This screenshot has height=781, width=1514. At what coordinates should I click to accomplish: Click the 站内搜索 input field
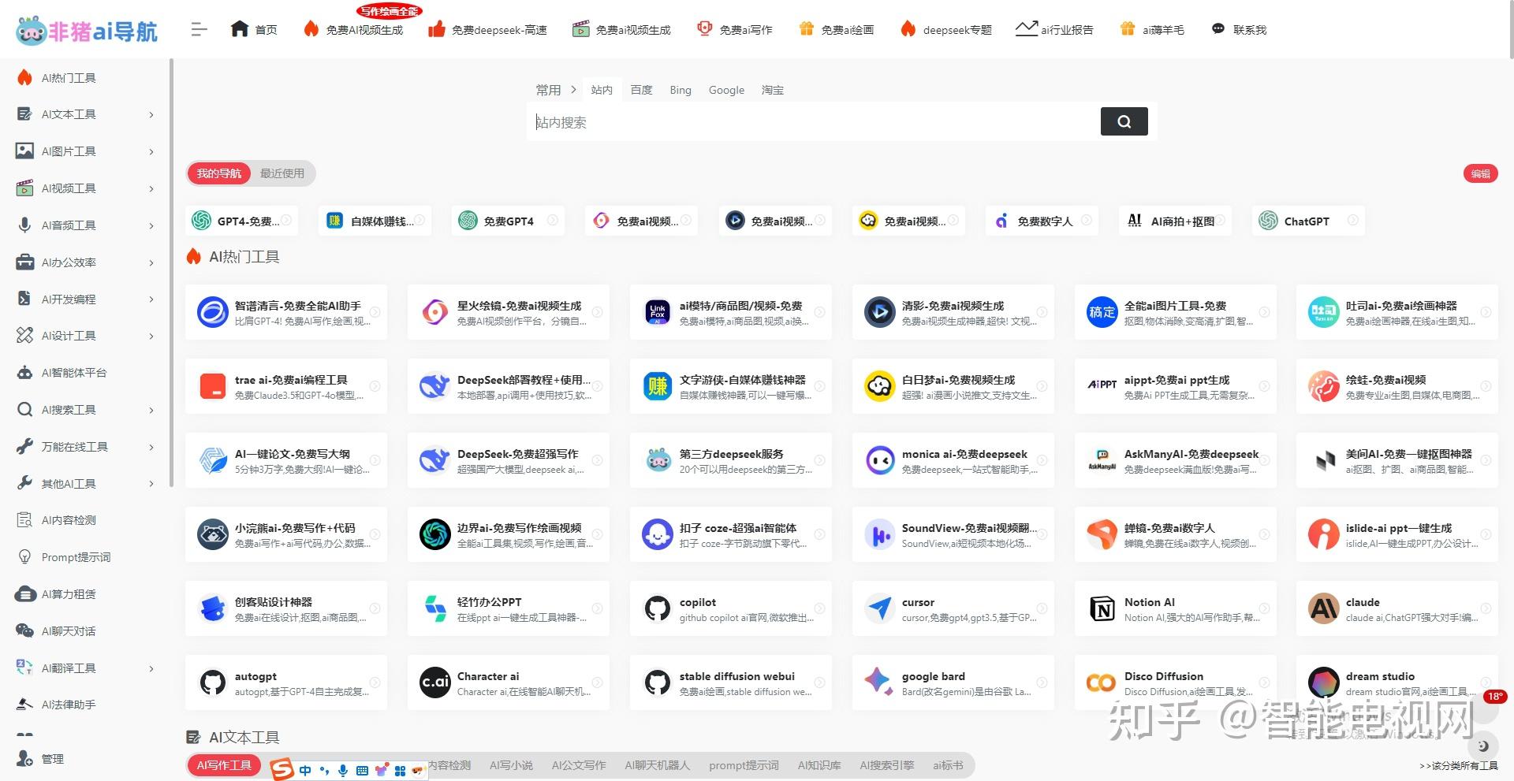pyautogui.click(x=814, y=121)
